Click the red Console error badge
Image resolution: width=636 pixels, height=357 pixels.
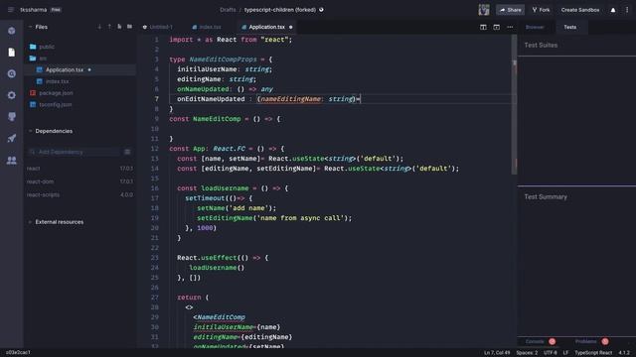(553, 341)
